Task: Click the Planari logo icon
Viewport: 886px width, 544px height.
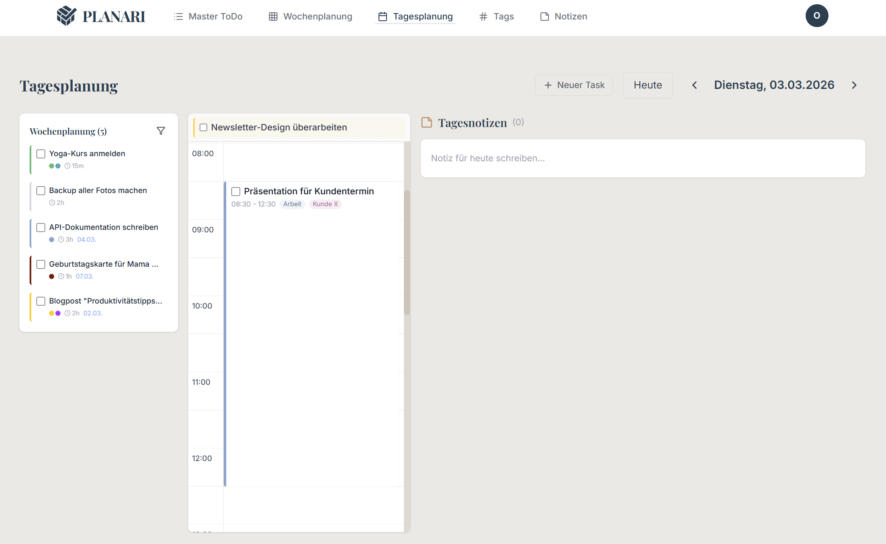Action: (x=66, y=16)
